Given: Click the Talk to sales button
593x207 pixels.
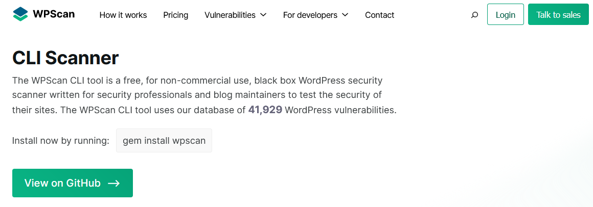Looking at the screenshot, I should [x=558, y=14].
